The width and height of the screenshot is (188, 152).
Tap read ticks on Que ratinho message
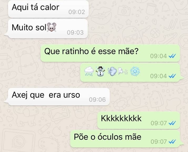tap(172, 56)
